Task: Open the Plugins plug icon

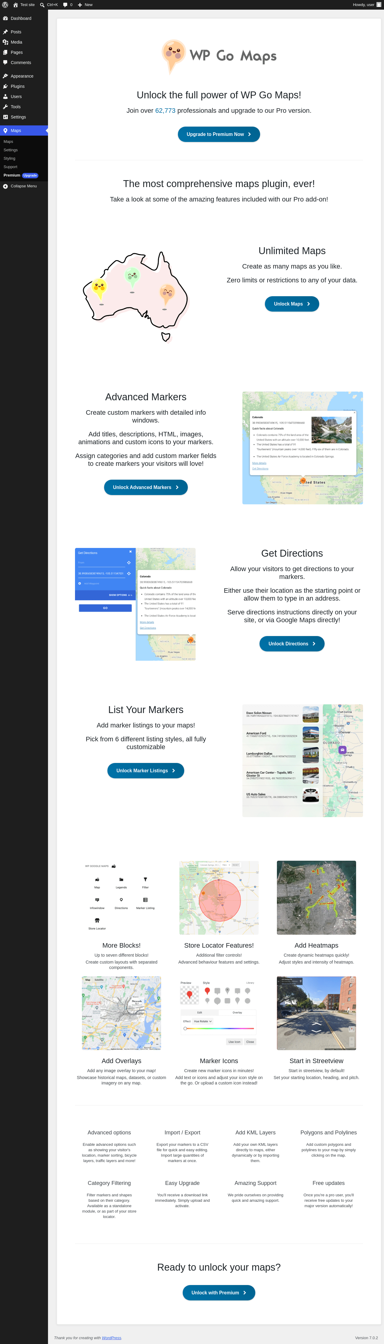Action: coord(5,86)
